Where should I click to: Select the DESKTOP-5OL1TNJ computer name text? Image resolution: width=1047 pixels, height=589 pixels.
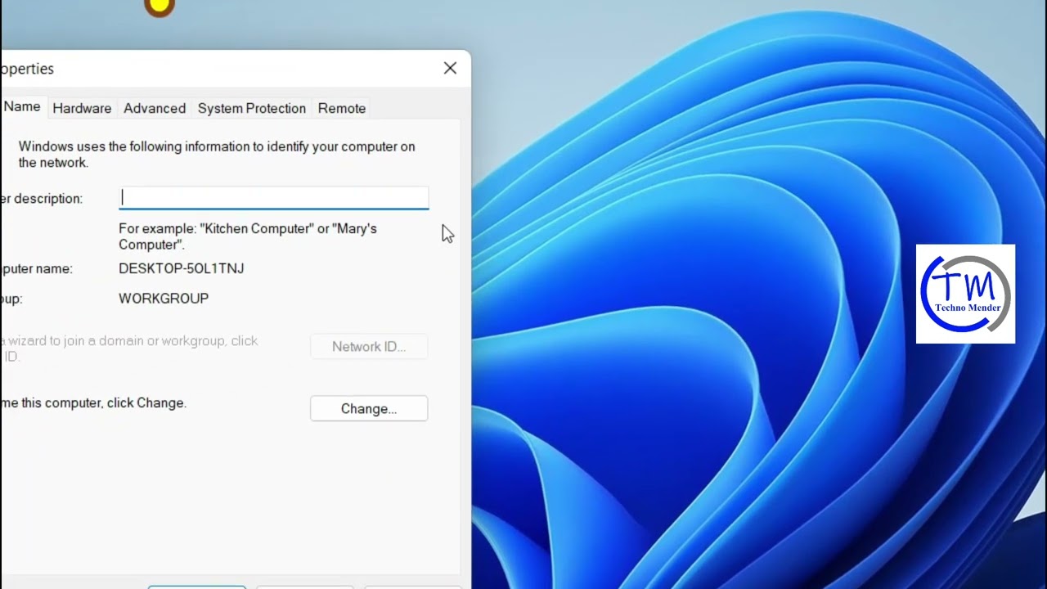click(182, 268)
